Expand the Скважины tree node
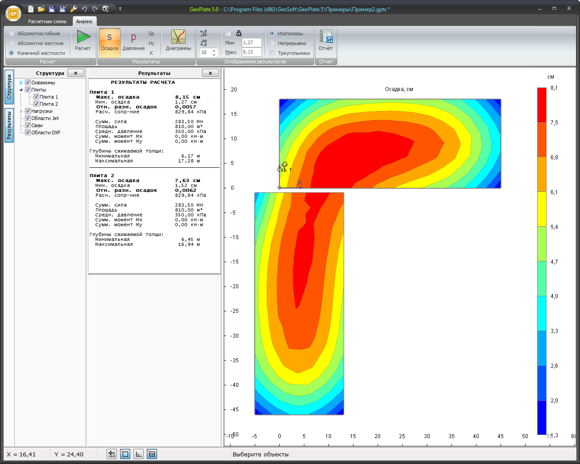580x464 pixels. click(x=21, y=83)
